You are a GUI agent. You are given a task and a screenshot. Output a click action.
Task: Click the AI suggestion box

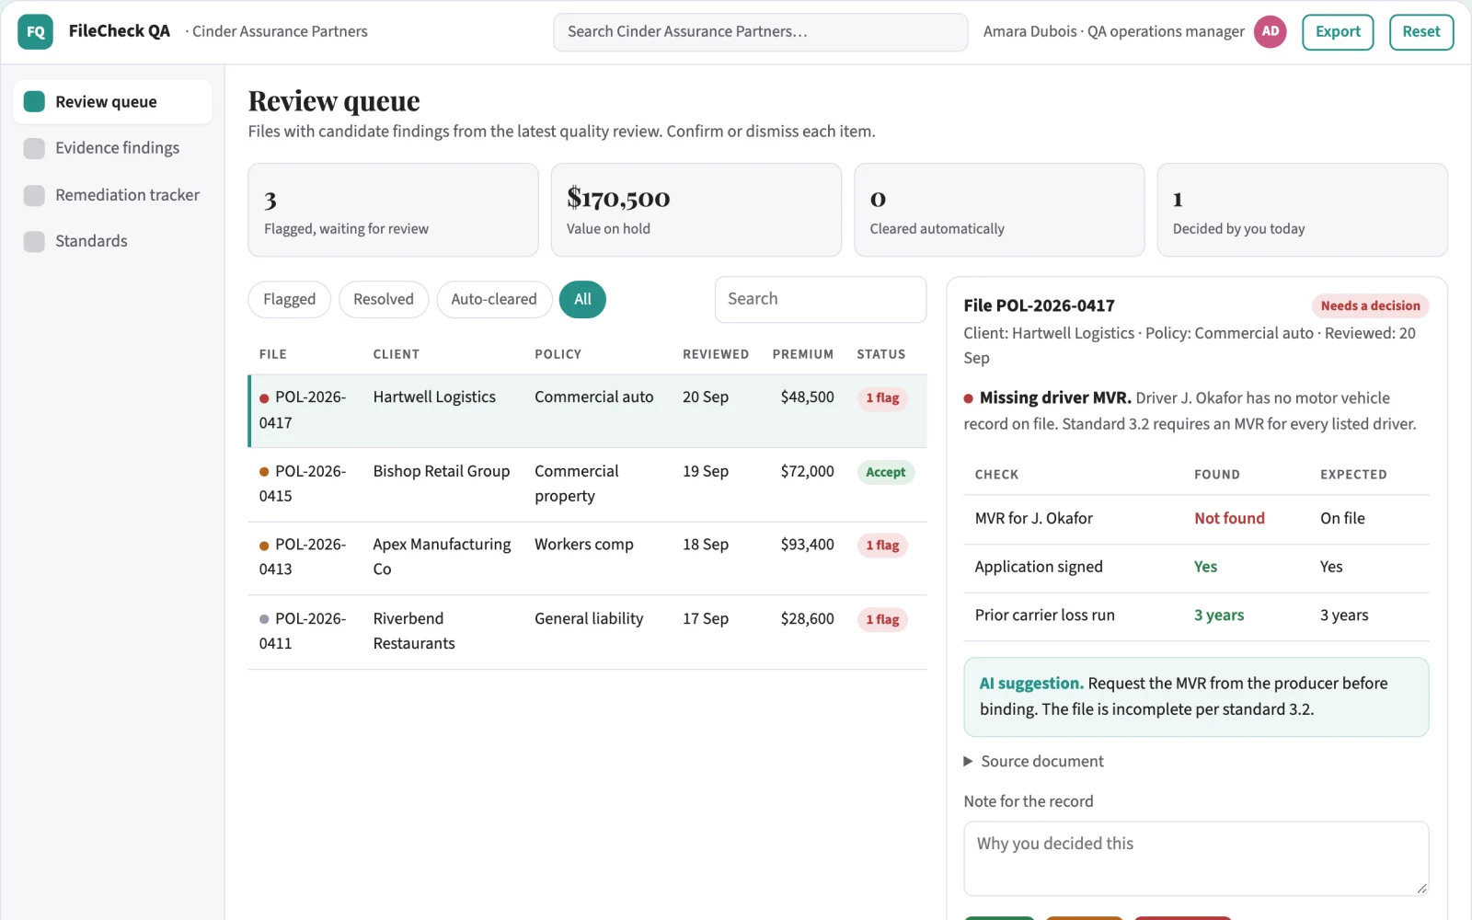[1196, 696]
